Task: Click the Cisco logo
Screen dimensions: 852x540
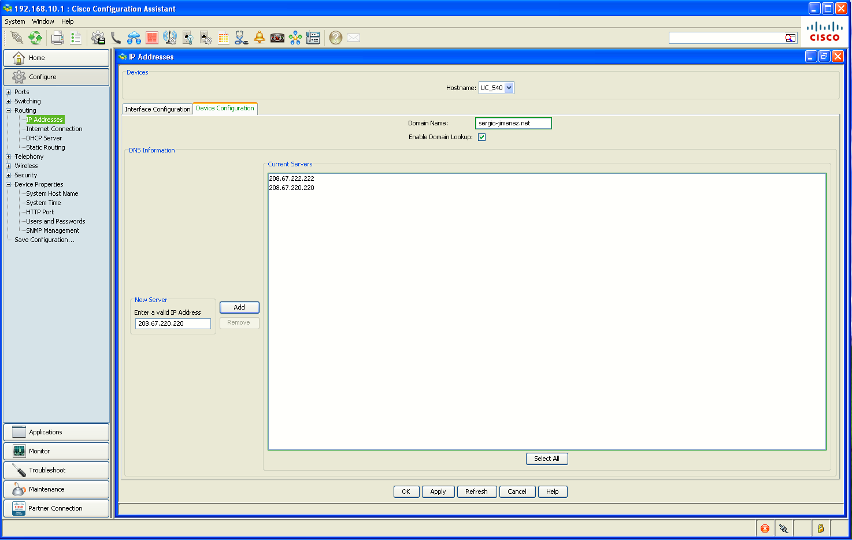Action: [825, 32]
